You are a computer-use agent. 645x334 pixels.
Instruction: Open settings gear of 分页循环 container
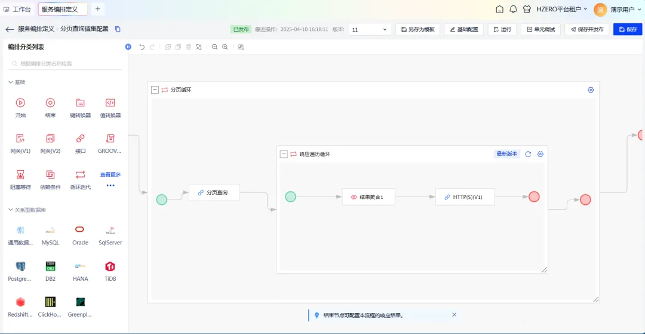[591, 90]
